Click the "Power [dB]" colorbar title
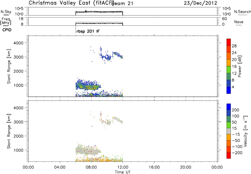The image size is (251, 174). click(239, 66)
